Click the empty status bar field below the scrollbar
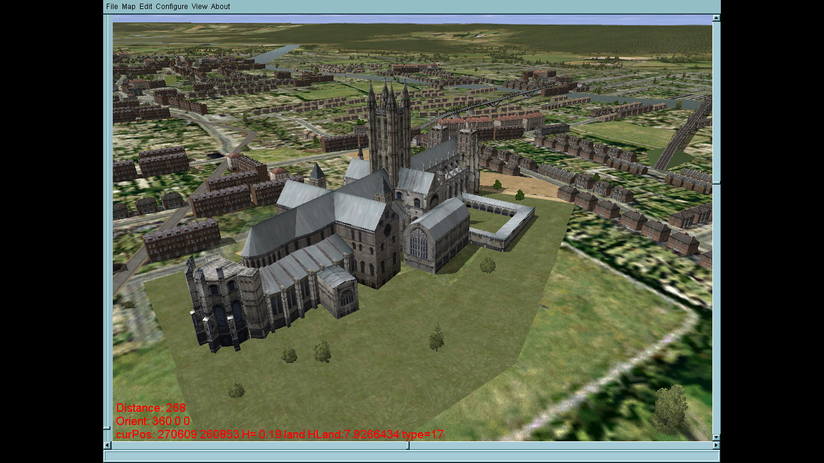Screen dimensions: 824x463 [x=412, y=456]
